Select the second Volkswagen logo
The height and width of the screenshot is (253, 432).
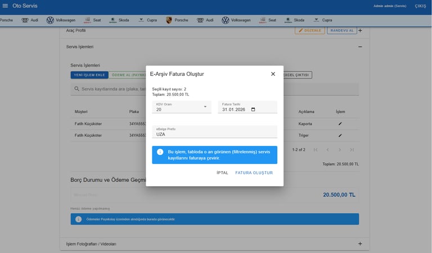226,20
